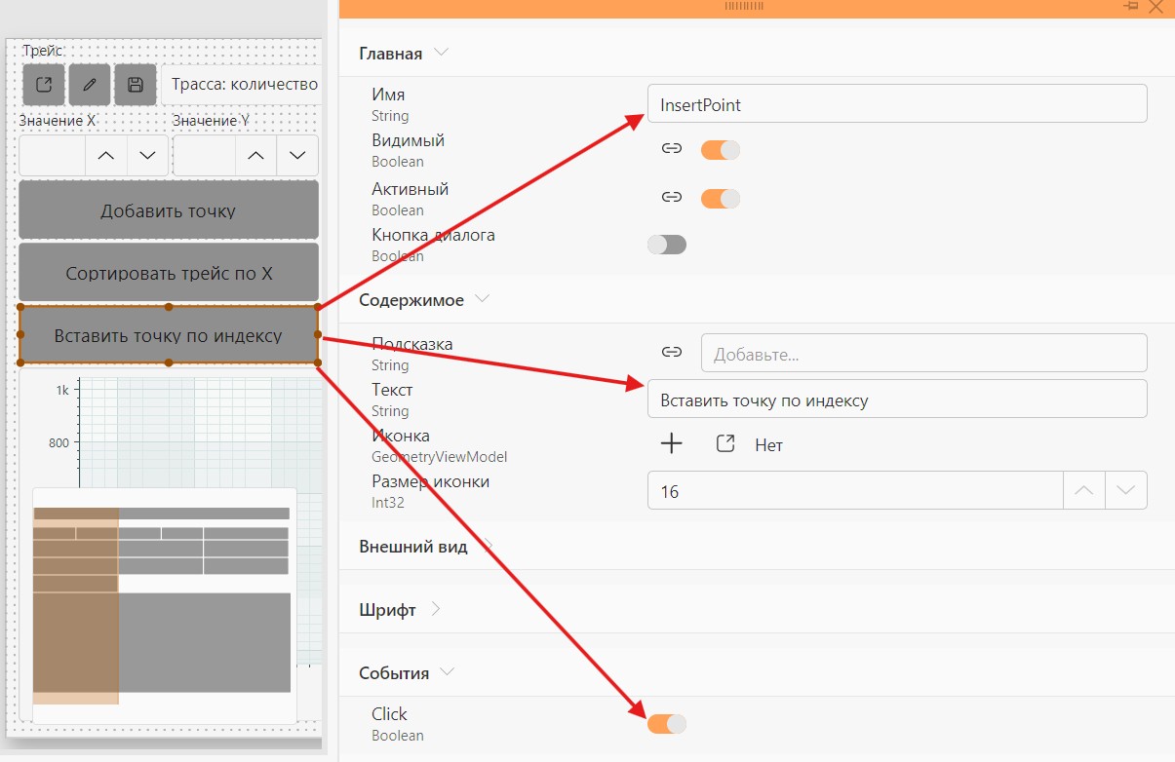Click the pencil edit icon in Трейс toolbar
This screenshot has height=762, width=1175.
click(x=90, y=85)
